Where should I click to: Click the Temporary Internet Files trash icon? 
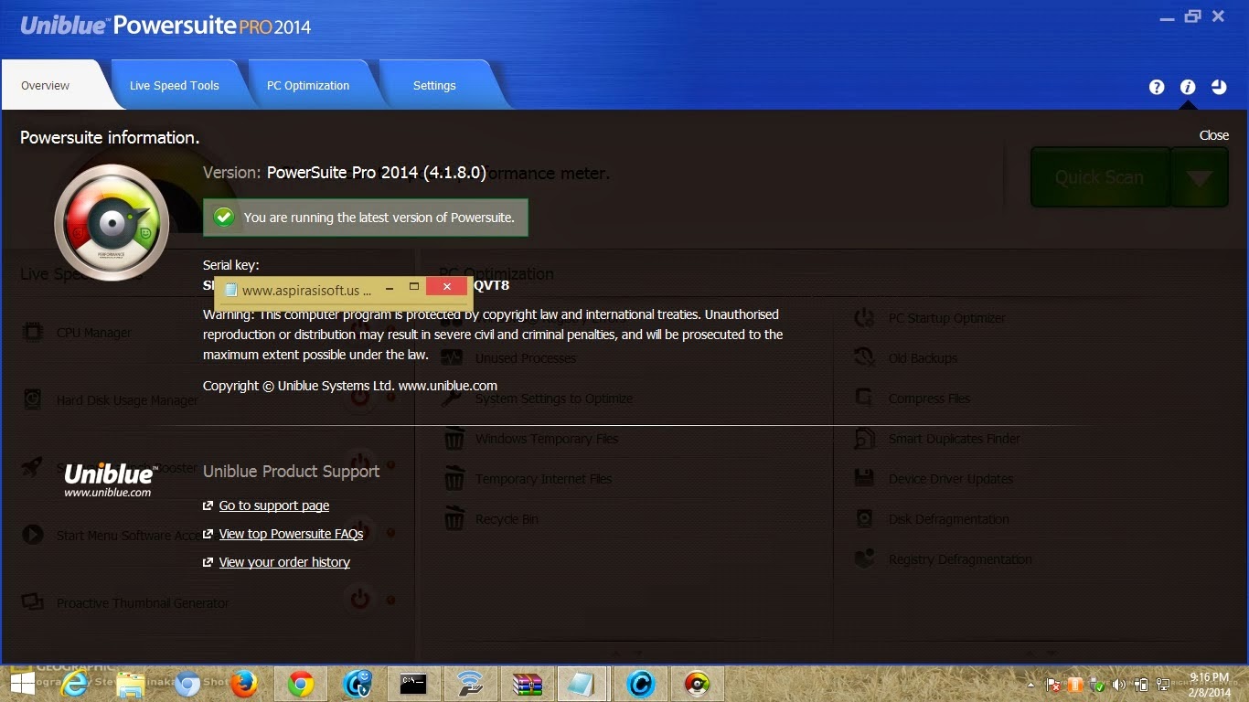(x=454, y=478)
